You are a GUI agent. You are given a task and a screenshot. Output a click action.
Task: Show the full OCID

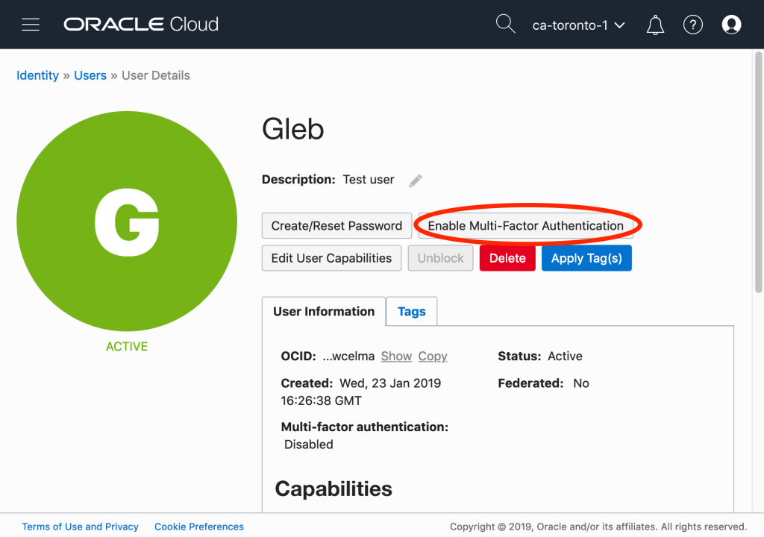tap(396, 357)
